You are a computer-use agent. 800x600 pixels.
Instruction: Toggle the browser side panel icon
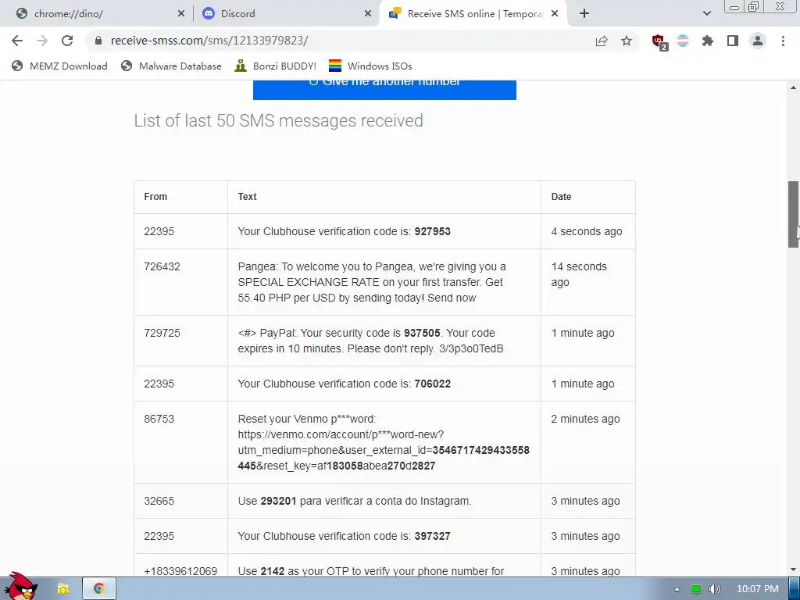click(733, 41)
